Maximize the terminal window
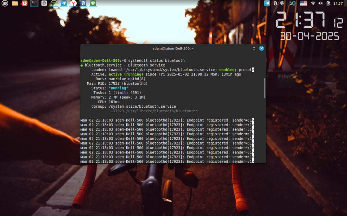The height and width of the screenshot is (216, 347). click(x=254, y=48)
